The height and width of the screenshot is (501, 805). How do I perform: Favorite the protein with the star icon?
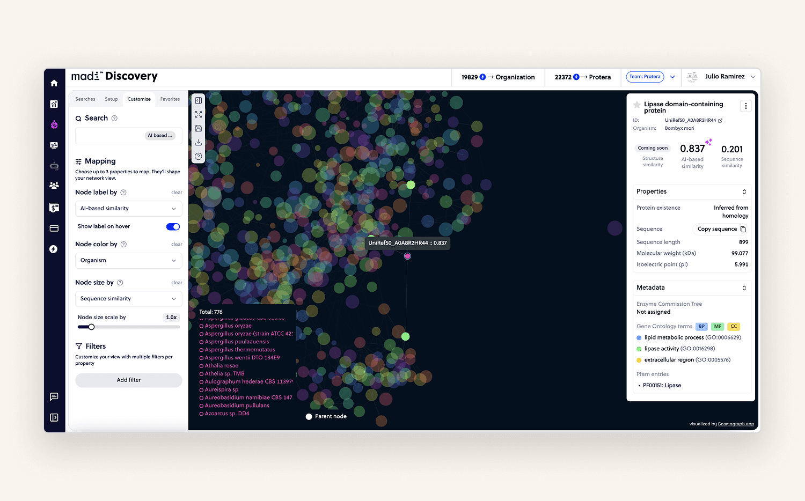(x=637, y=105)
